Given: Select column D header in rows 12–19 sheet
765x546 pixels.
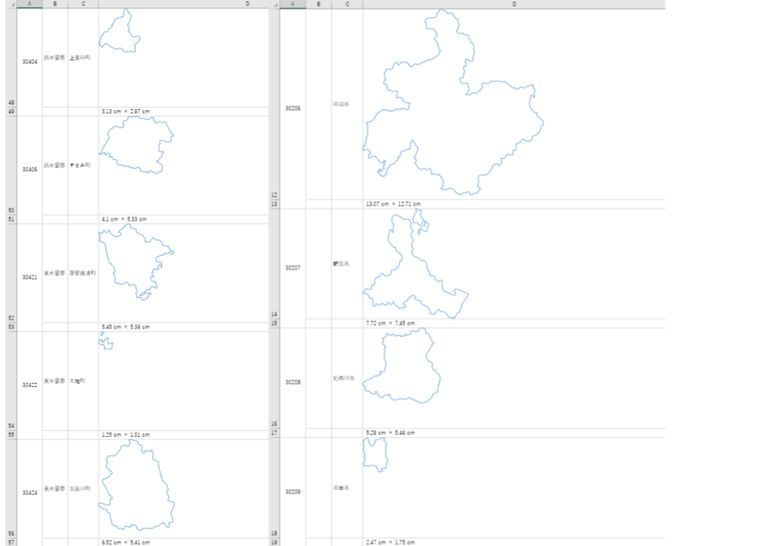Looking at the screenshot, I should pos(514,4).
